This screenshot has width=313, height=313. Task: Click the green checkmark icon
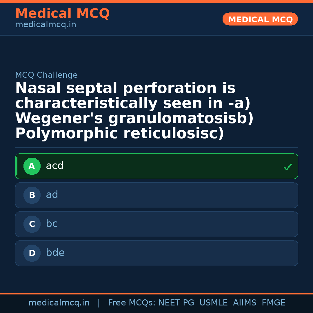tap(287, 167)
